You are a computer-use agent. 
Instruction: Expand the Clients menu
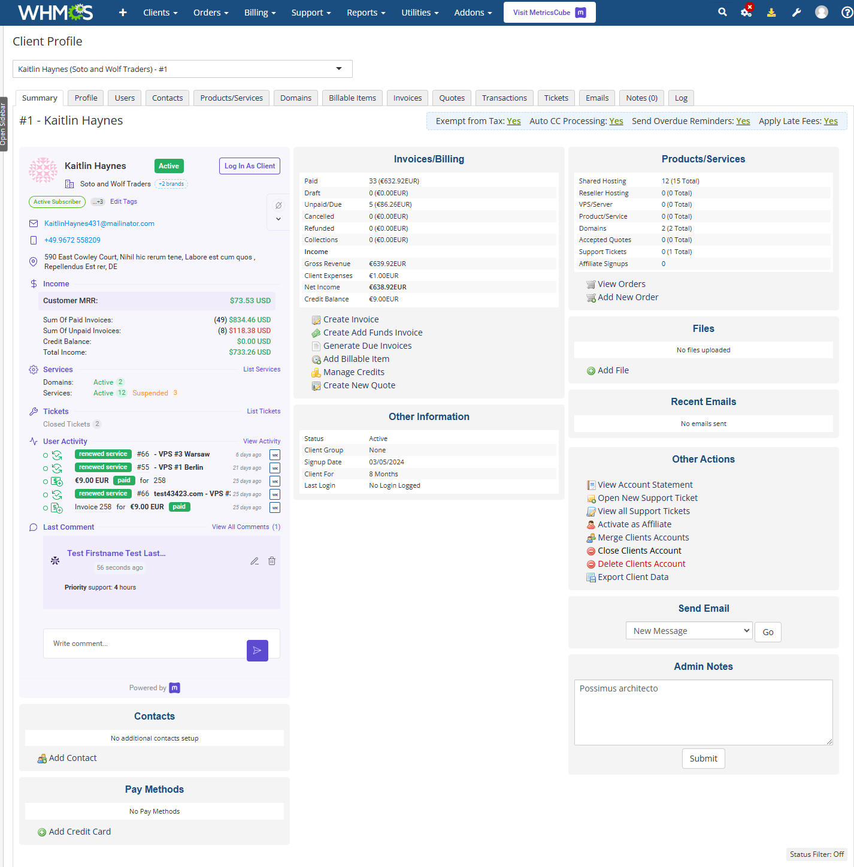(x=160, y=13)
